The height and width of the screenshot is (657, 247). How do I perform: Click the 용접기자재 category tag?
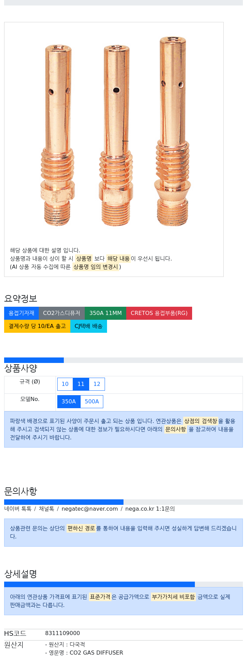[x=21, y=313]
